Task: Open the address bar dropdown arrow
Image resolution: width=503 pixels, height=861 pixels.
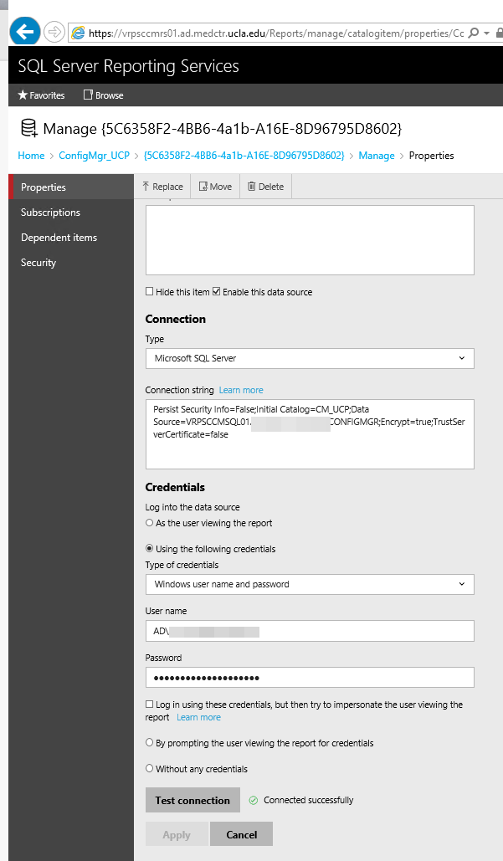Action: [486, 33]
